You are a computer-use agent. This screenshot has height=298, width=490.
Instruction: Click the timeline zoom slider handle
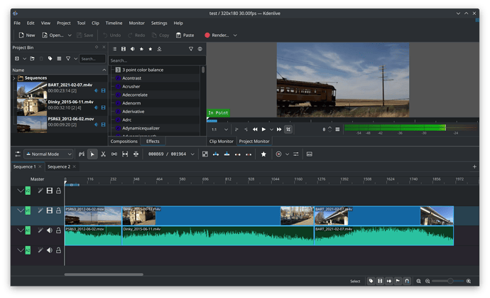450,281
